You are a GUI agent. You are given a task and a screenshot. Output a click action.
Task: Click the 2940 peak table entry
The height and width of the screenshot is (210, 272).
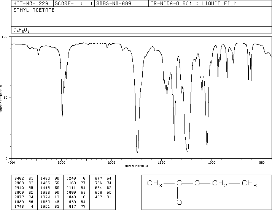(x=24, y=188)
